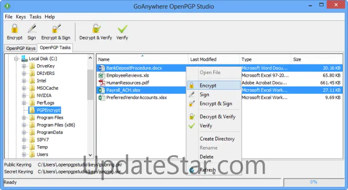The image size is (348, 190).
Task: Click the Excel icon of Payroll_ACH.xlsx
Action: coord(102,90)
